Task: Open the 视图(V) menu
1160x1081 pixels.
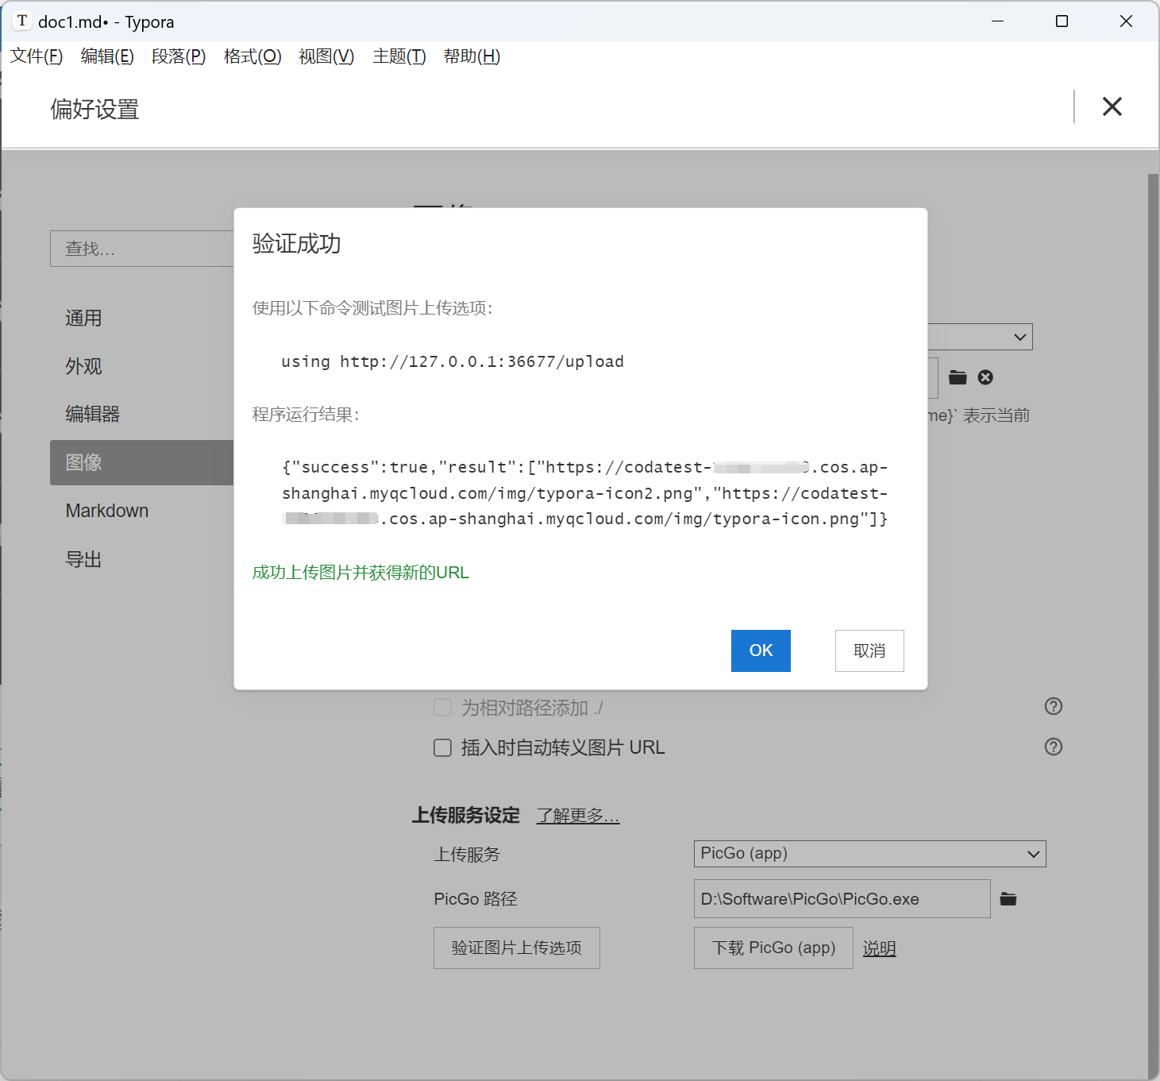Action: (x=326, y=56)
